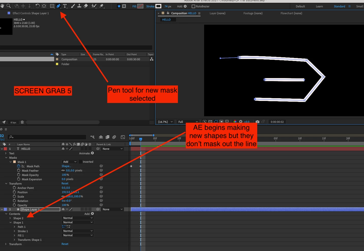Expand Stroke 1 properties
The width and height of the screenshot is (364, 251).
click(14, 231)
